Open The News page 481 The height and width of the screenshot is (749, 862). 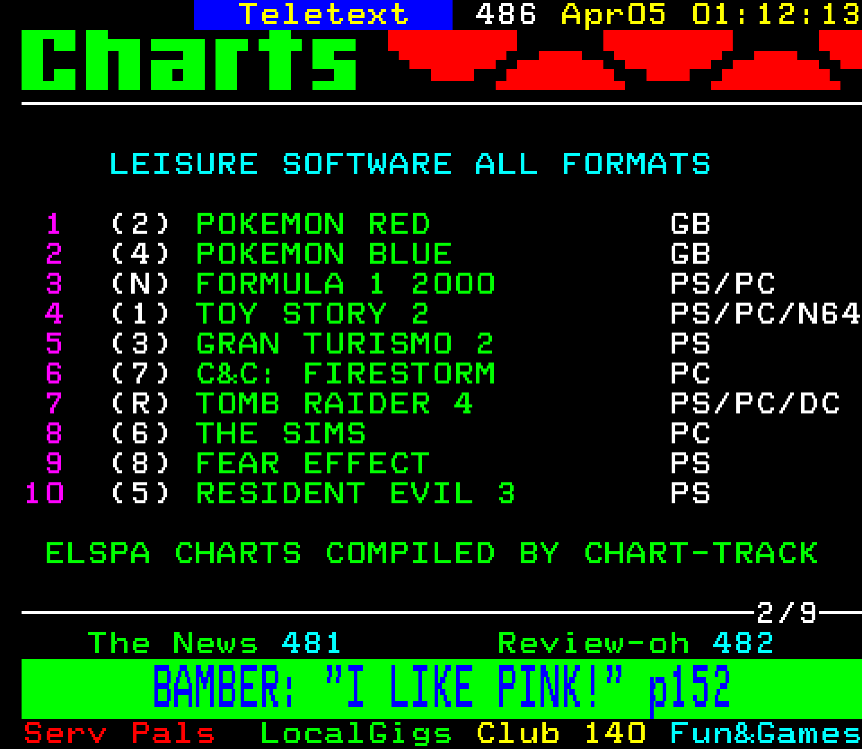(x=214, y=644)
